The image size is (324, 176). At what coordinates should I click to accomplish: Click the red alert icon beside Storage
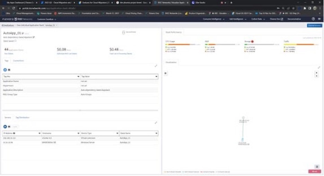253,41
